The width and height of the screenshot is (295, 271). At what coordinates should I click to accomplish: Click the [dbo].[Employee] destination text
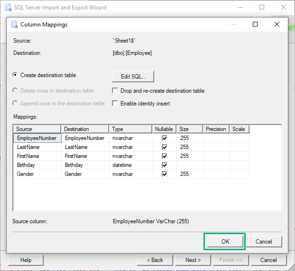click(x=132, y=53)
